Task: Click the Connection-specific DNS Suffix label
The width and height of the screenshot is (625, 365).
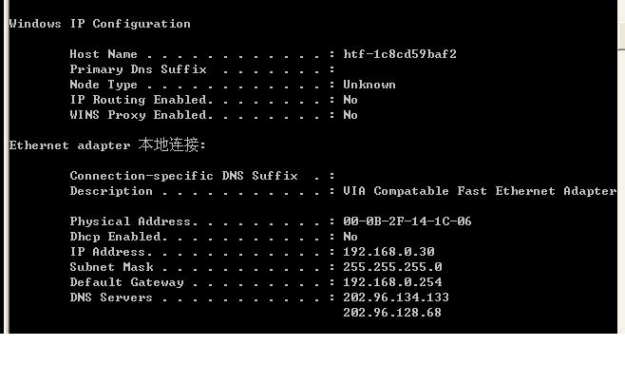Action: [183, 176]
